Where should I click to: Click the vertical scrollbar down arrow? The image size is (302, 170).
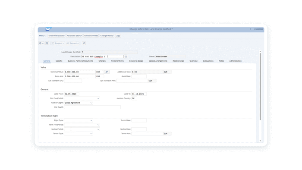(261, 141)
